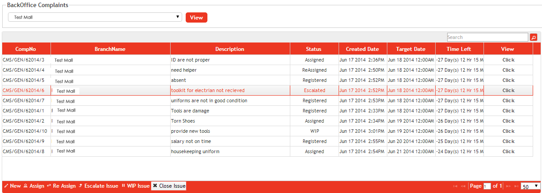542x193 pixels.
Task: Click the page number input box
Action: click(x=487, y=186)
